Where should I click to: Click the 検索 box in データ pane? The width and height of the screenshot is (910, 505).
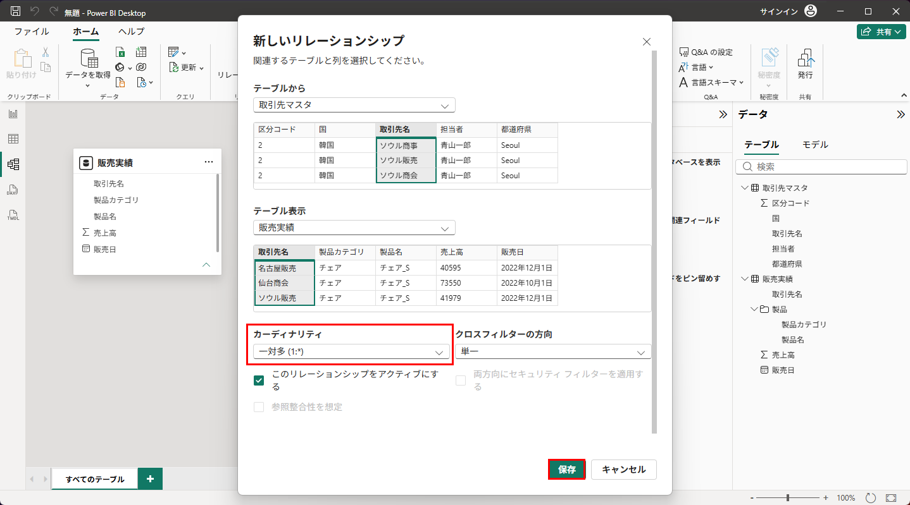tap(821, 167)
